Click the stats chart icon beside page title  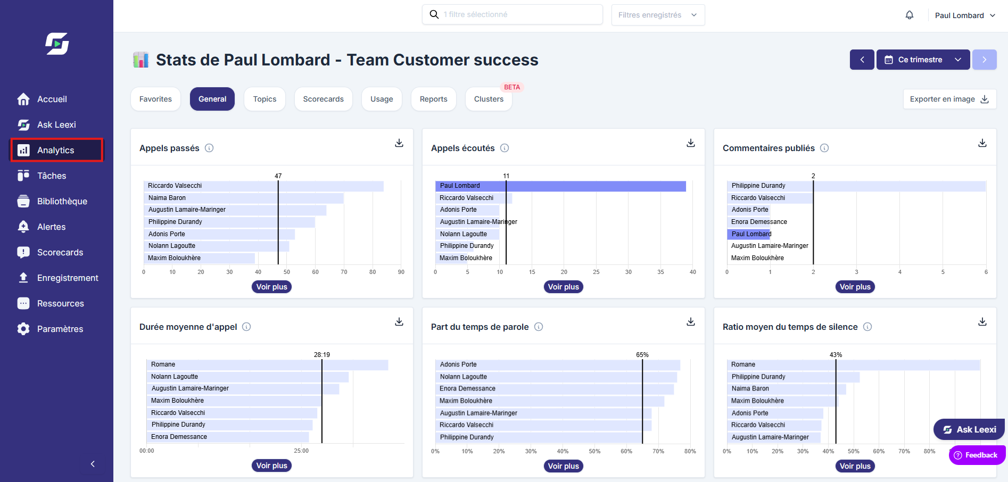pyautogui.click(x=141, y=60)
